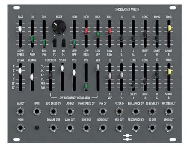Click the D slider left of S slider
Image resolution: width=190 pixels, height=148 pixels.
coord(145,81)
